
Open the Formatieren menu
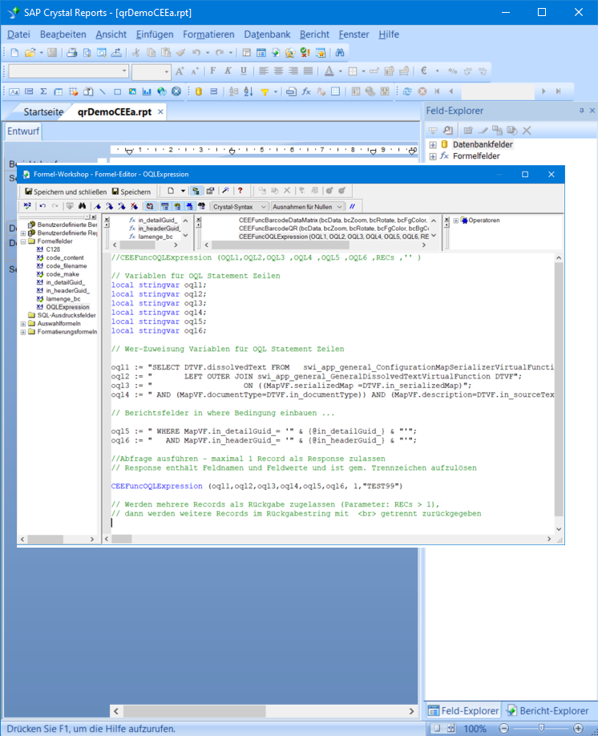(208, 34)
